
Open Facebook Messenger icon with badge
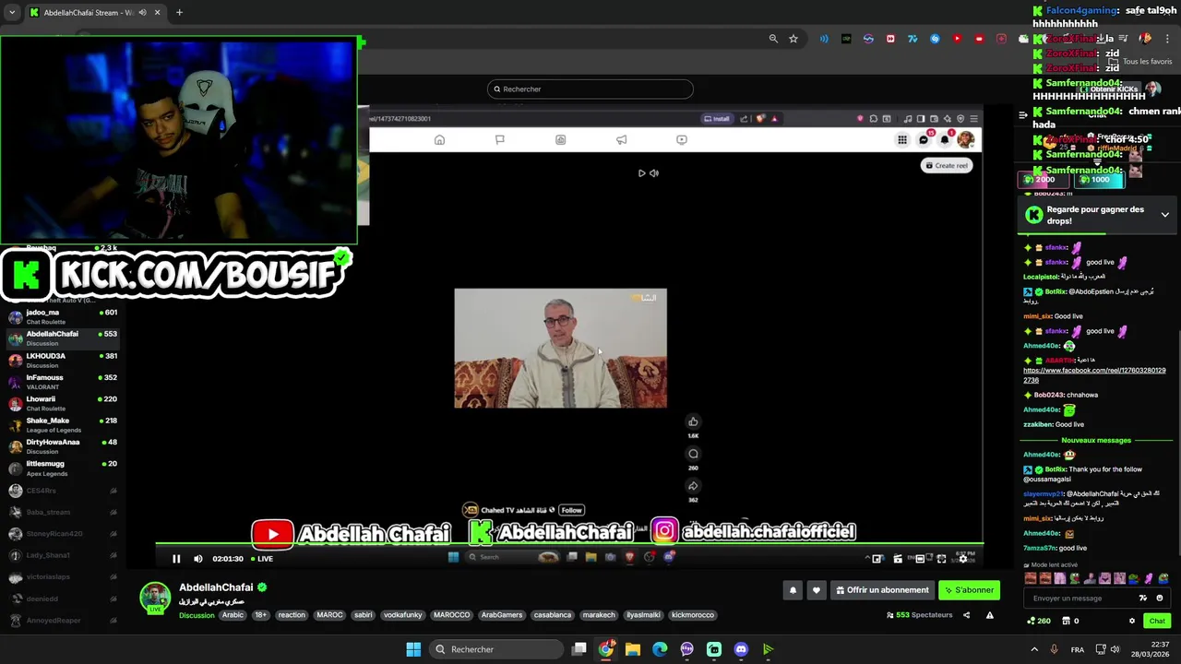[924, 139]
